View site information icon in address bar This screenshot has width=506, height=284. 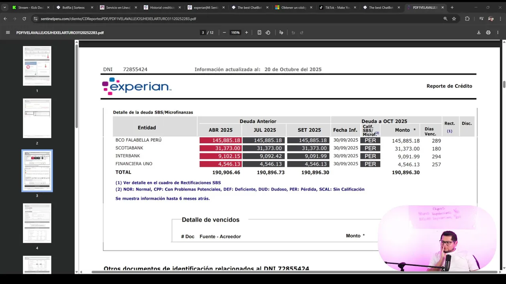[36, 19]
